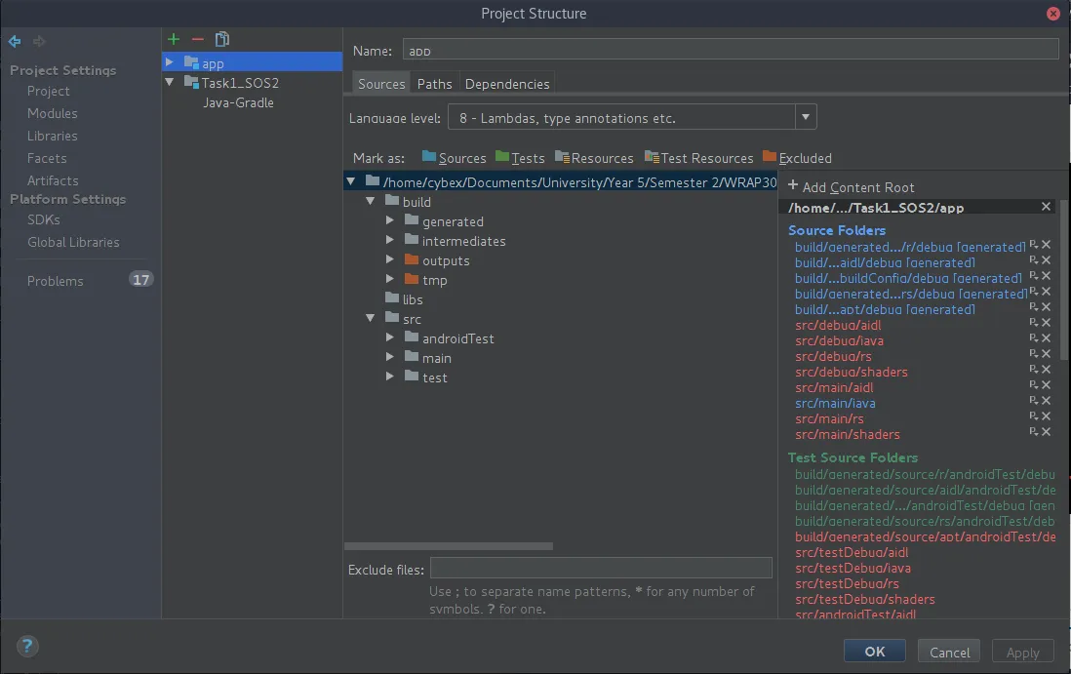Click the Exclude files input field
Image resolution: width=1071 pixels, height=674 pixels.
click(x=601, y=568)
